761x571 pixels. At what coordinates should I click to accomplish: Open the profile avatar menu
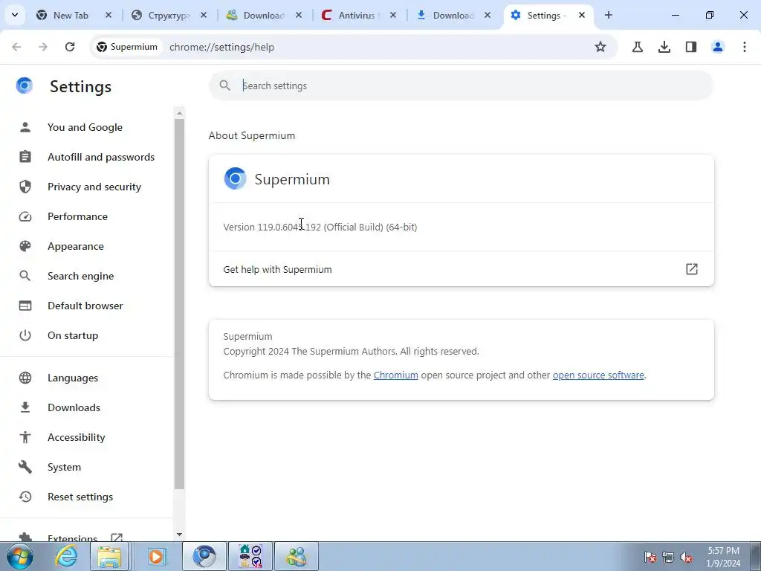(718, 47)
